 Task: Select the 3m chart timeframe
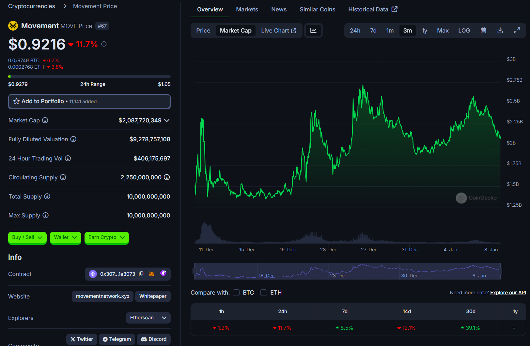click(408, 31)
